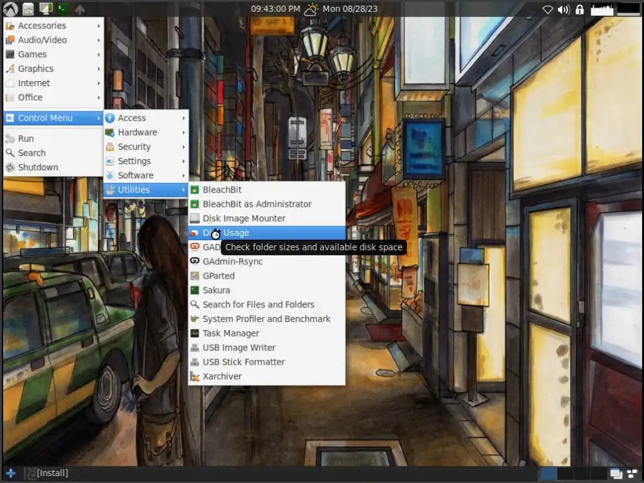Open the wifi network tray icon

pyautogui.click(x=548, y=9)
